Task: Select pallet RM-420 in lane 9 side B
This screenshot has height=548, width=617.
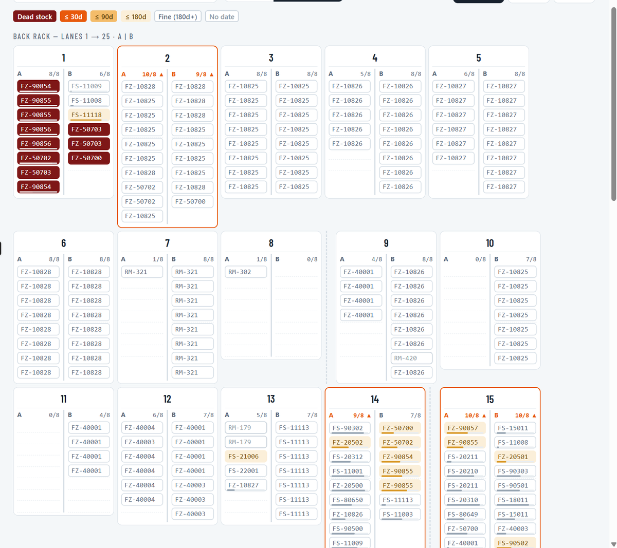Action: [412, 358]
